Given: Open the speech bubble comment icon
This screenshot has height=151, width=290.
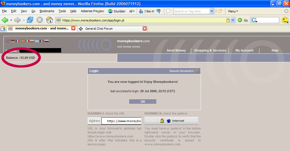Looking at the screenshot, I should (x=168, y=11).
